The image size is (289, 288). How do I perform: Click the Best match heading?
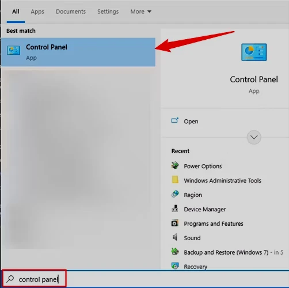coord(21,31)
